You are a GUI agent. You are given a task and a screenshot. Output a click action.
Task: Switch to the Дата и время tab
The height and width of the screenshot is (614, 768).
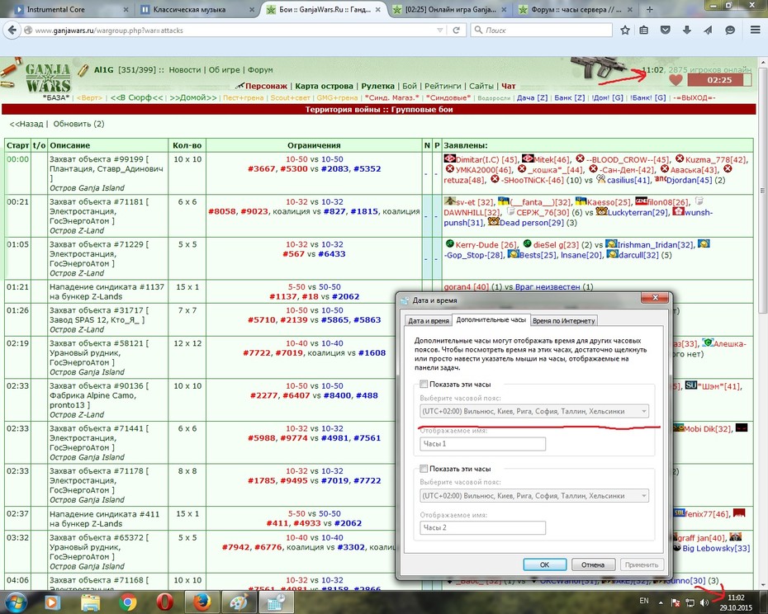point(429,321)
